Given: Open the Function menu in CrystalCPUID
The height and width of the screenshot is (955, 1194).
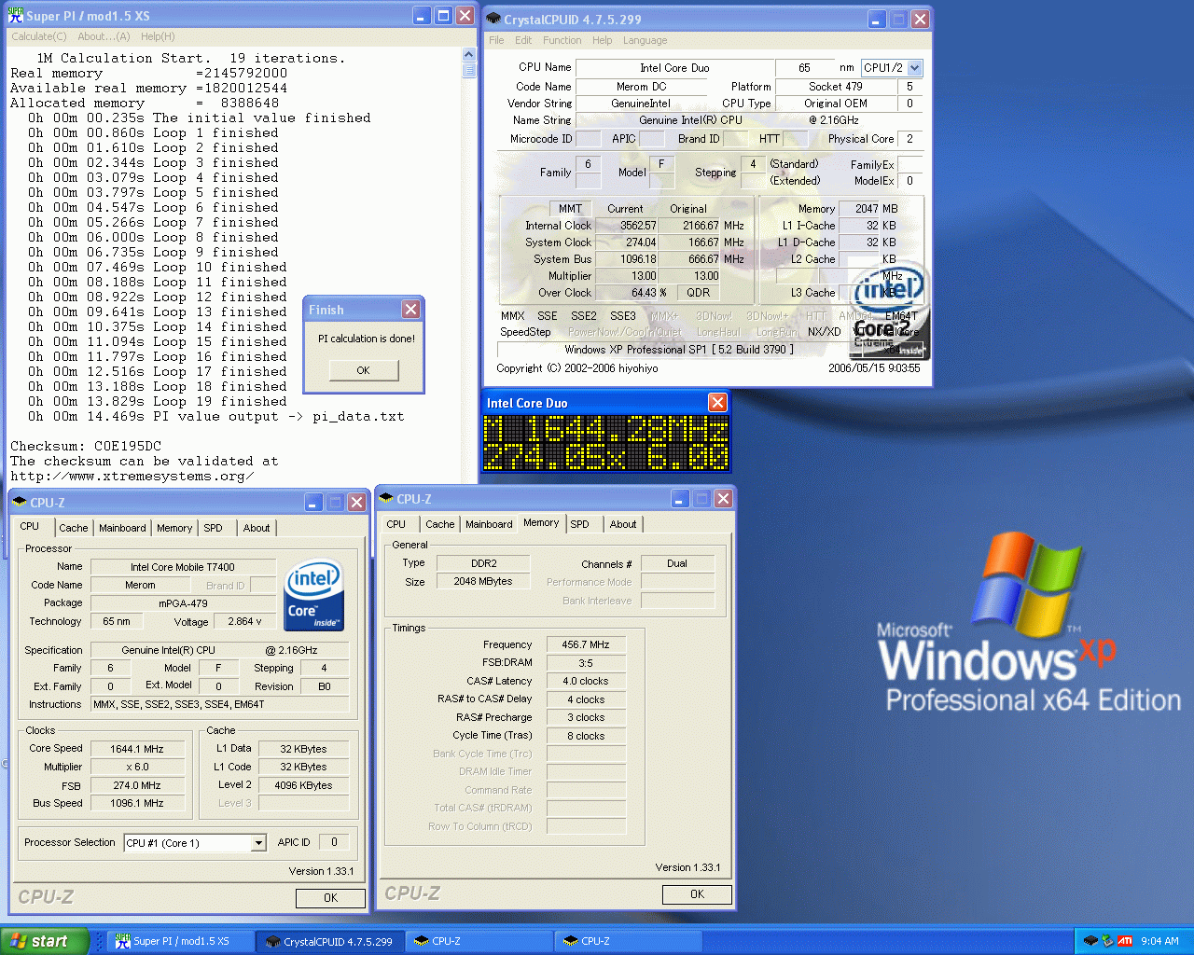Looking at the screenshot, I should pos(562,40).
